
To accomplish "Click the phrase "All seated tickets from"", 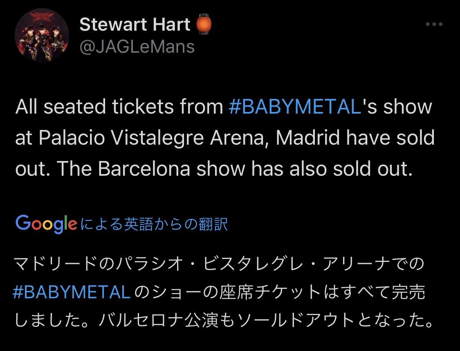I will click(119, 106).
